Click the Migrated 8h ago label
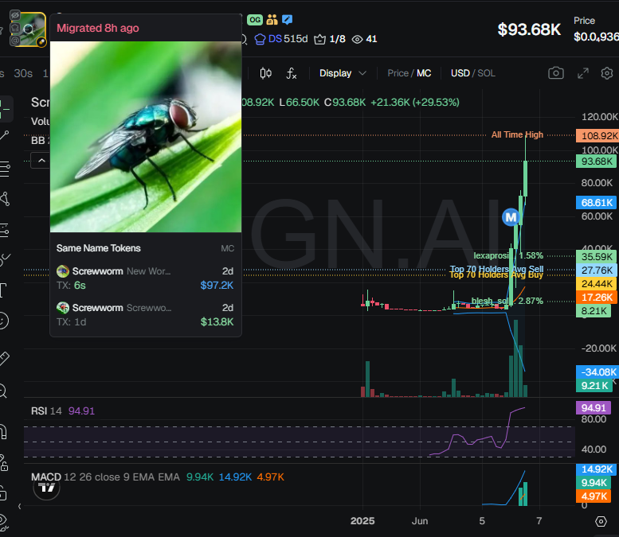The height and width of the screenshot is (537, 619). (x=98, y=28)
